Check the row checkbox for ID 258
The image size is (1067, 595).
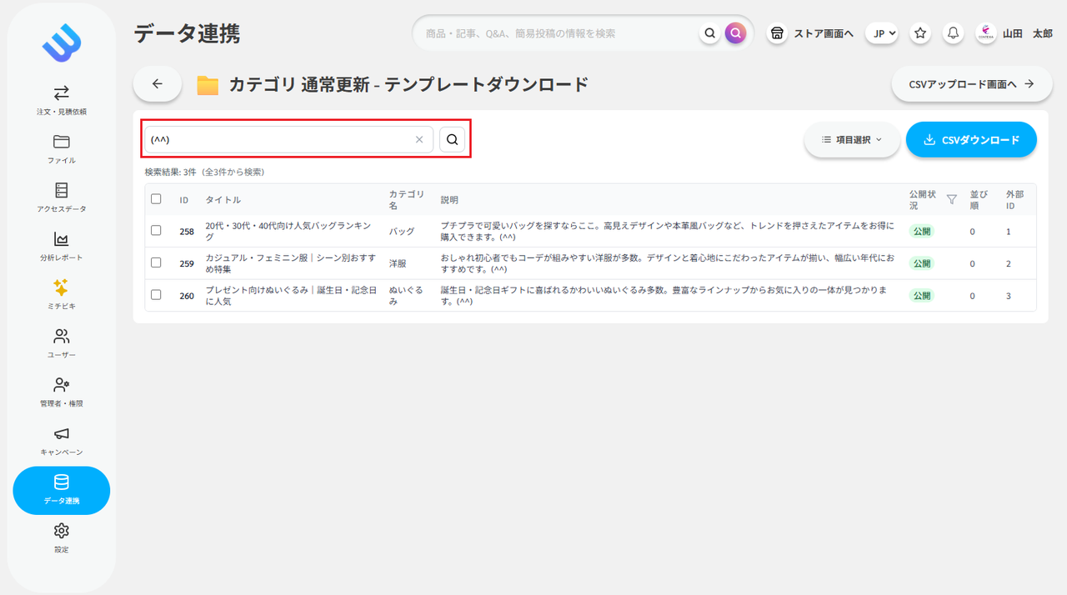coord(156,231)
